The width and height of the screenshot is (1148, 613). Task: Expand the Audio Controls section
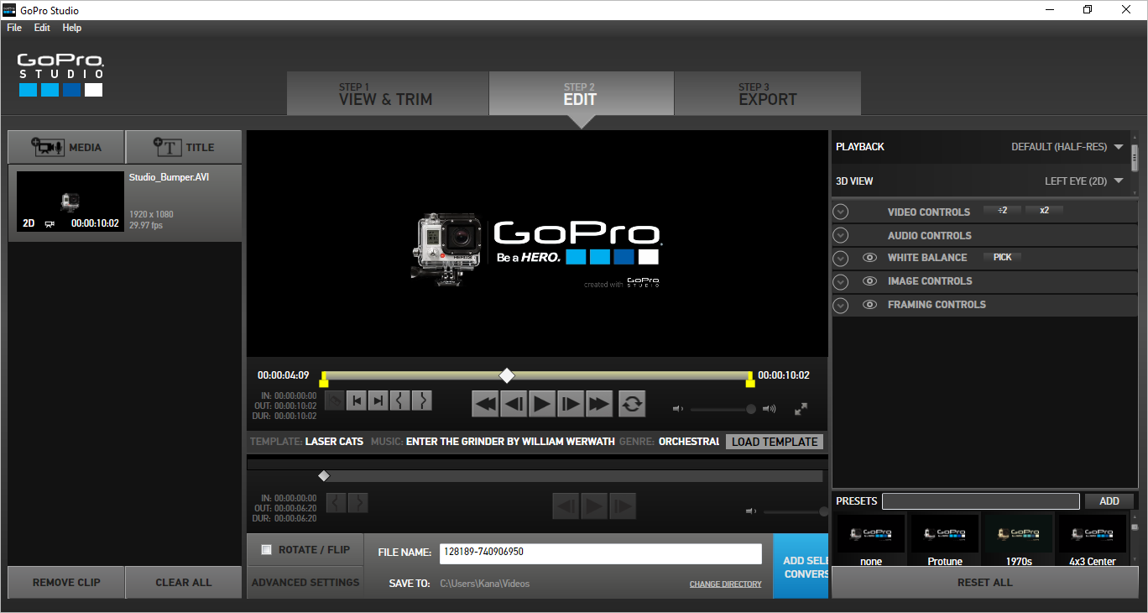coord(841,236)
